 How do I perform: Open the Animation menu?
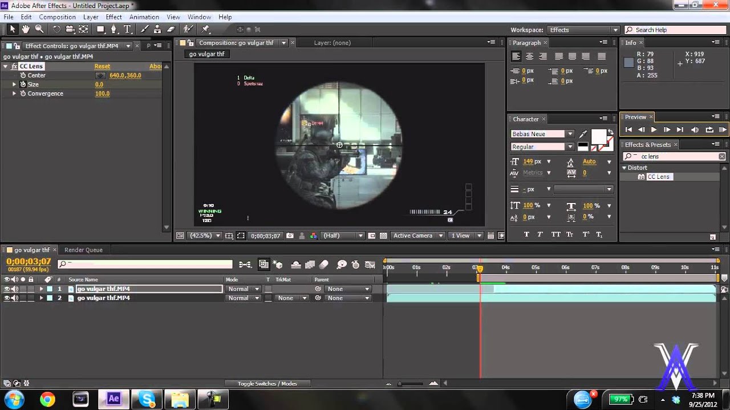(144, 17)
